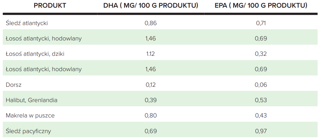Click the EPA value 0,71
Viewport: 319px width, 139px height.
261,23
